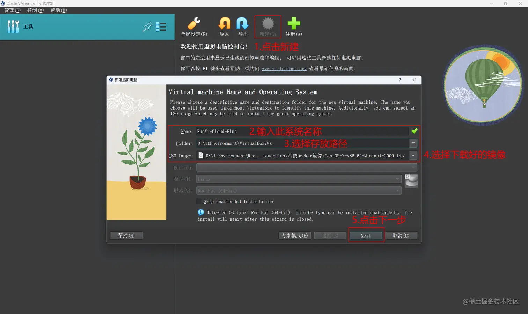Viewport: 528px width, 314px height.
Task: Open the Version (版本) Red Hat dropdown
Action: pyautogui.click(x=299, y=190)
